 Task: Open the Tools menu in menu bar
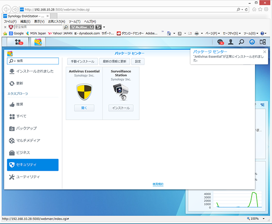(75, 21)
